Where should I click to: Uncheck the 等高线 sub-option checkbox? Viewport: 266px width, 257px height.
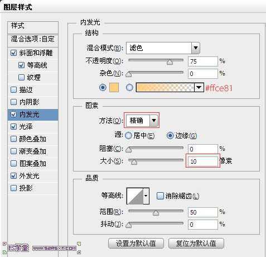[21, 65]
